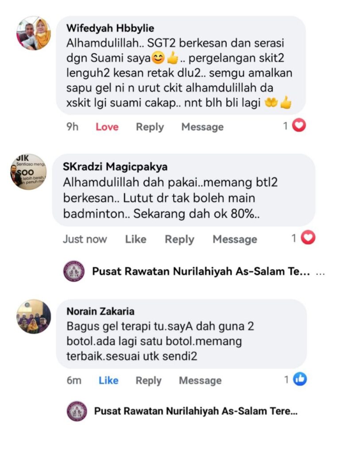The image size is (340, 453).
Task: Open SKradzi Magicpakya's name link
Action: [x=115, y=167]
